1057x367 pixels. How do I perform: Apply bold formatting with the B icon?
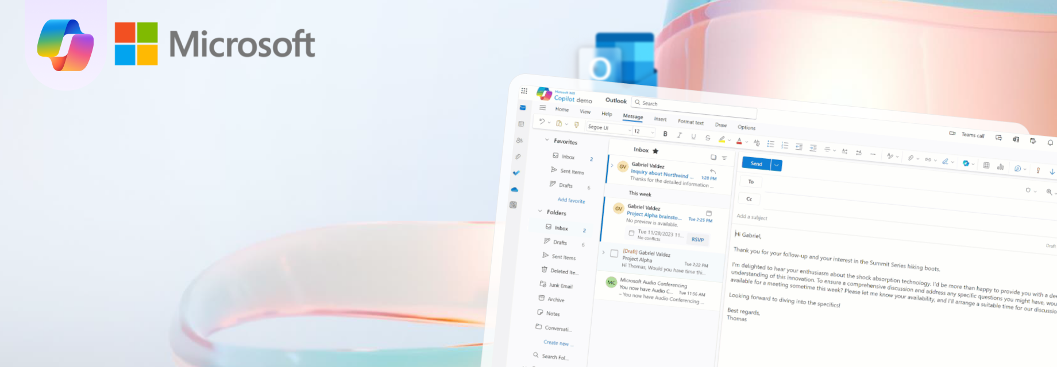[x=665, y=134]
